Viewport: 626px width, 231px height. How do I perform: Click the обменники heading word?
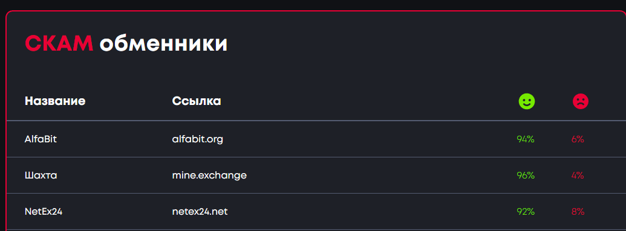pyautogui.click(x=163, y=44)
